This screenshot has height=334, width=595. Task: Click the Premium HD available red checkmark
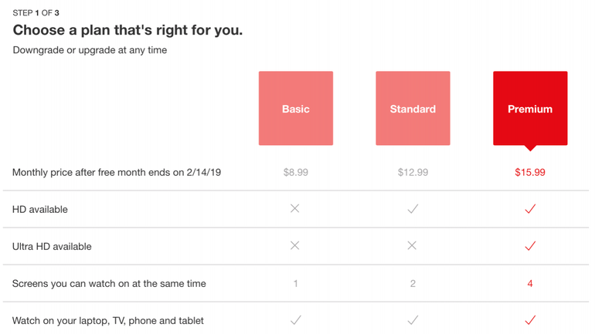pos(530,208)
